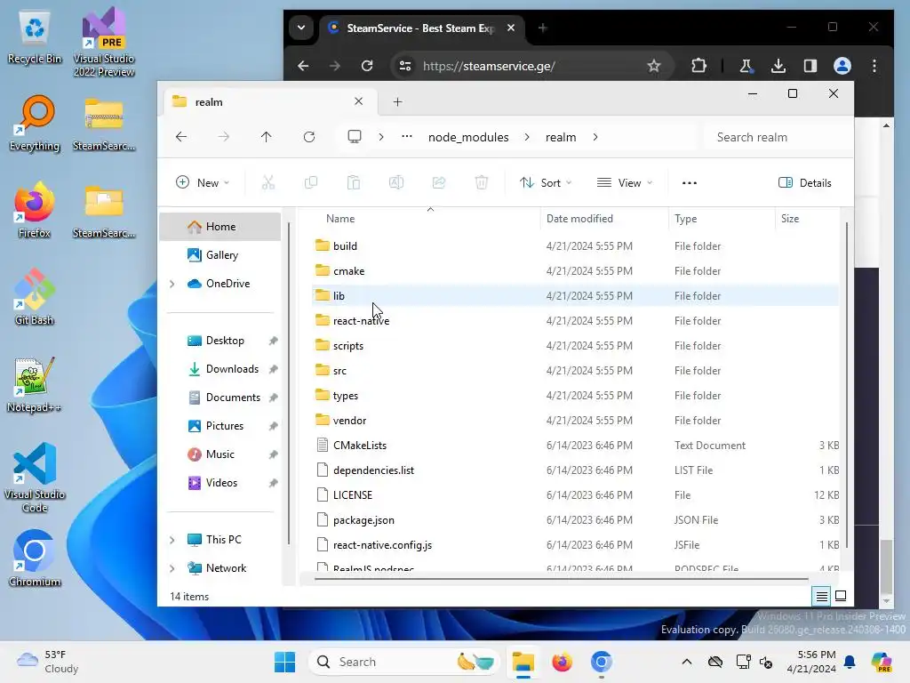Click the Search realm input field
The image size is (910, 683).
pyautogui.click(x=778, y=137)
